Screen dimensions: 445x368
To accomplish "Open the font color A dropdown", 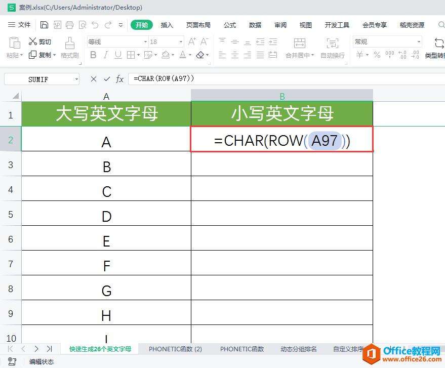I will point(190,55).
